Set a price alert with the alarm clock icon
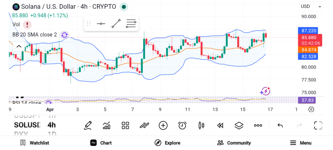This screenshot has height=150, width=333. coord(182,125)
